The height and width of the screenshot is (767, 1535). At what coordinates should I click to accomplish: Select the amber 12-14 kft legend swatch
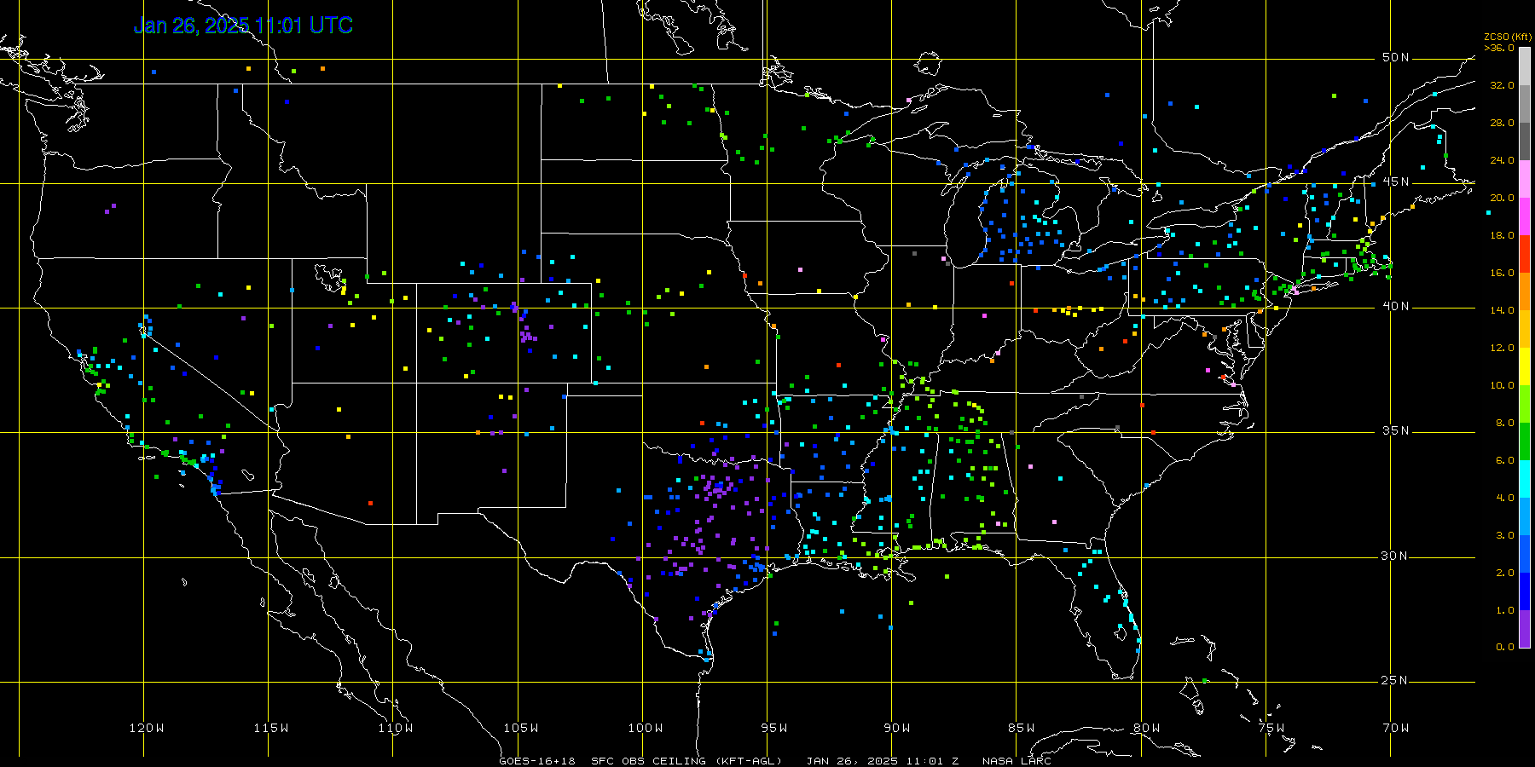tap(1525, 329)
